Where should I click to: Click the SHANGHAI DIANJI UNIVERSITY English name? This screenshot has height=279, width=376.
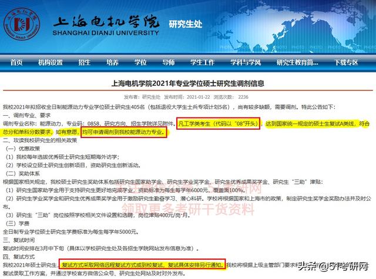point(106,33)
